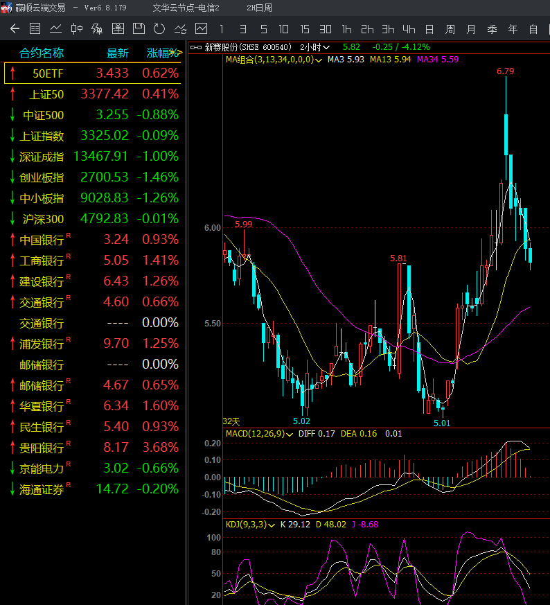The height and width of the screenshot is (605, 550).
Task: Open the 2小时 period dropdown
Action: pyautogui.click(x=315, y=47)
